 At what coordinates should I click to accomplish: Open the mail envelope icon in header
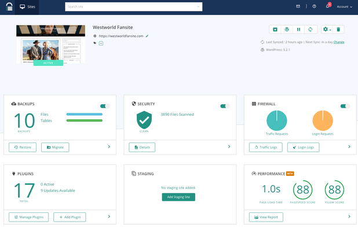click(x=298, y=6)
